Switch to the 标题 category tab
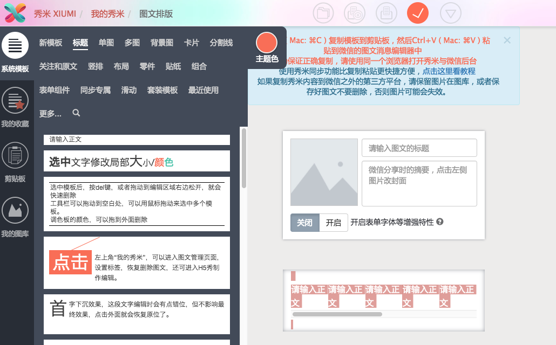Viewport: 556px width, 345px height. 80,43
